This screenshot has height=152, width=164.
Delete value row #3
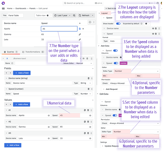point(88,133)
